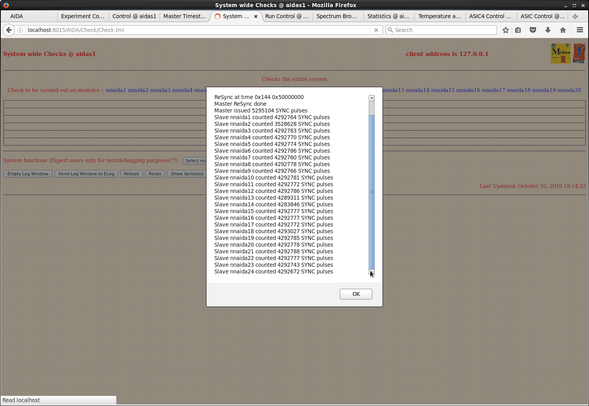Click the nnaida19 module link
589x406 pixels.
click(544, 90)
